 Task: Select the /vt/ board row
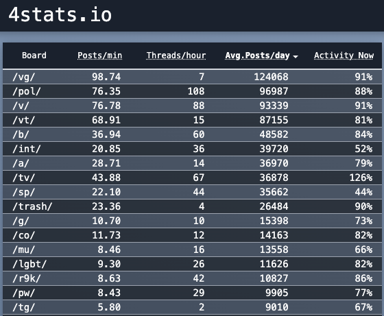click(192, 120)
